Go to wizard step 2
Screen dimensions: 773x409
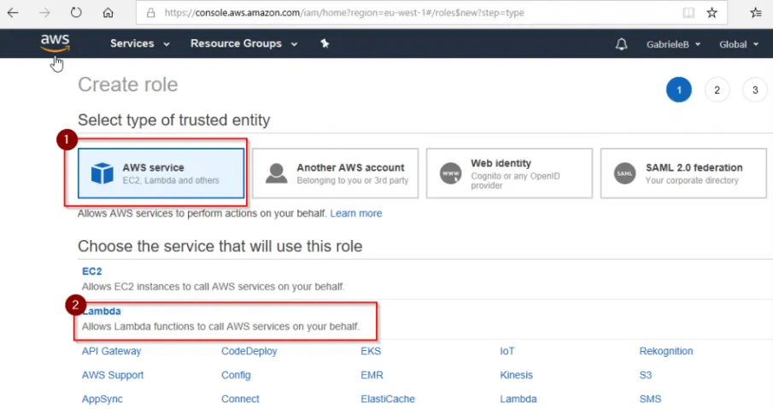pyautogui.click(x=717, y=90)
